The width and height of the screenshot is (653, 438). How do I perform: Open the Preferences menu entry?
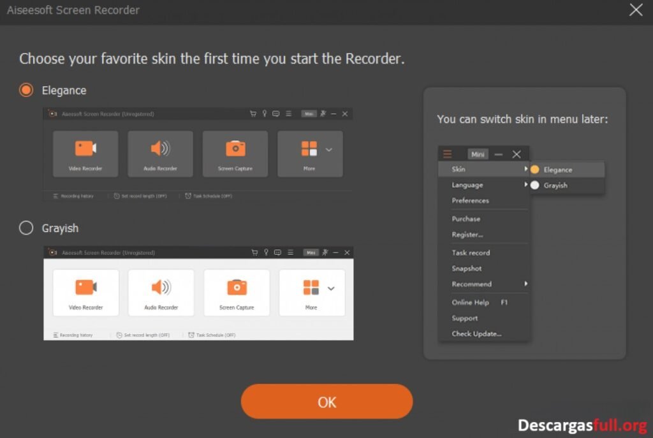[470, 200]
